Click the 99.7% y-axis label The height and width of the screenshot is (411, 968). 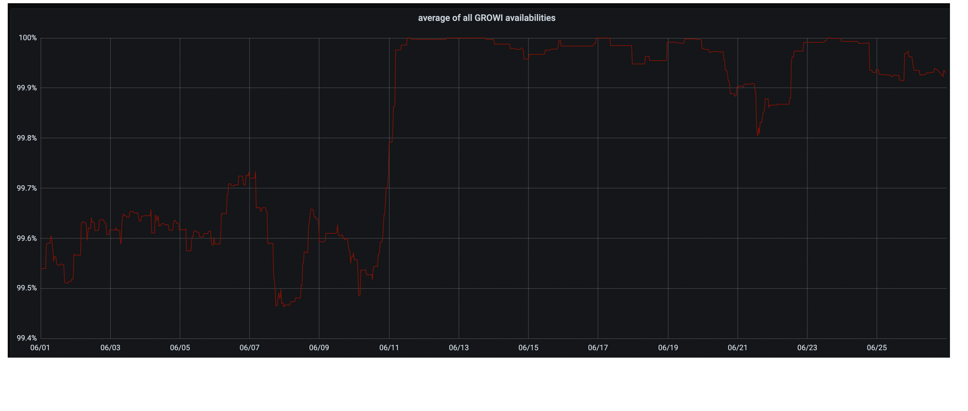click(x=27, y=188)
